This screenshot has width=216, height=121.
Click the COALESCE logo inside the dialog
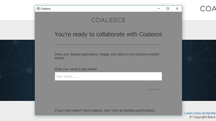tap(108, 20)
